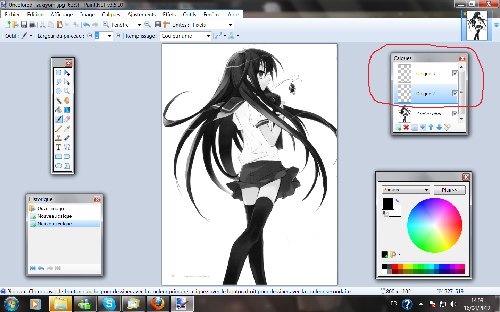The image size is (500, 312).
Task: Duplicate the layer in Calques panel
Action: [x=414, y=128]
